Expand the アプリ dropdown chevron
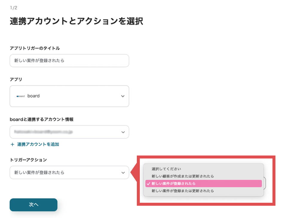The width and height of the screenshot is (288, 218). [123, 96]
